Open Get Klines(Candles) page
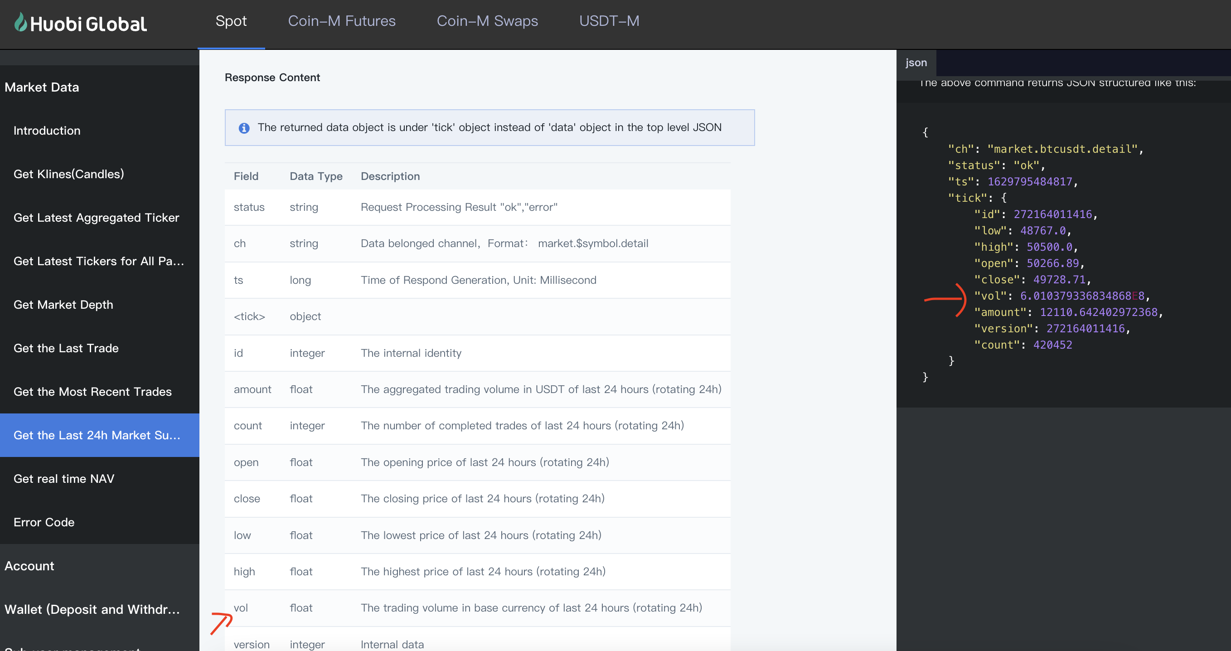This screenshot has width=1231, height=651. tap(68, 174)
